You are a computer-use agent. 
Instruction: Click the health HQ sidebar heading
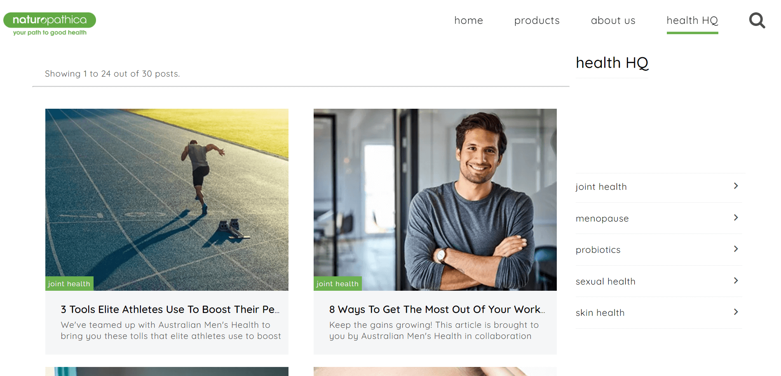tap(612, 63)
